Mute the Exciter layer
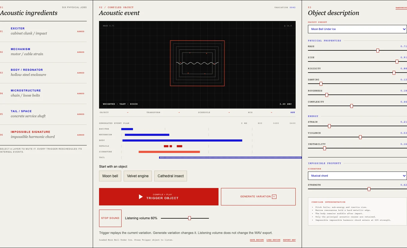Screen dimensions: 407x248 pyautogui.click(x=43, y=31)
